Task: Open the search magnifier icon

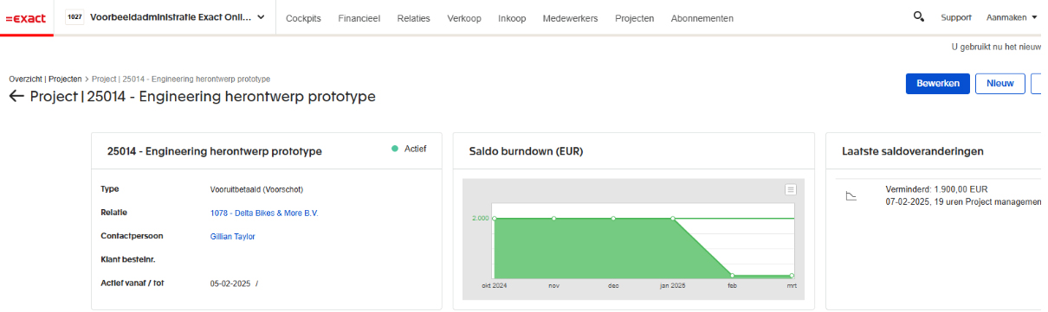Action: [x=919, y=16]
